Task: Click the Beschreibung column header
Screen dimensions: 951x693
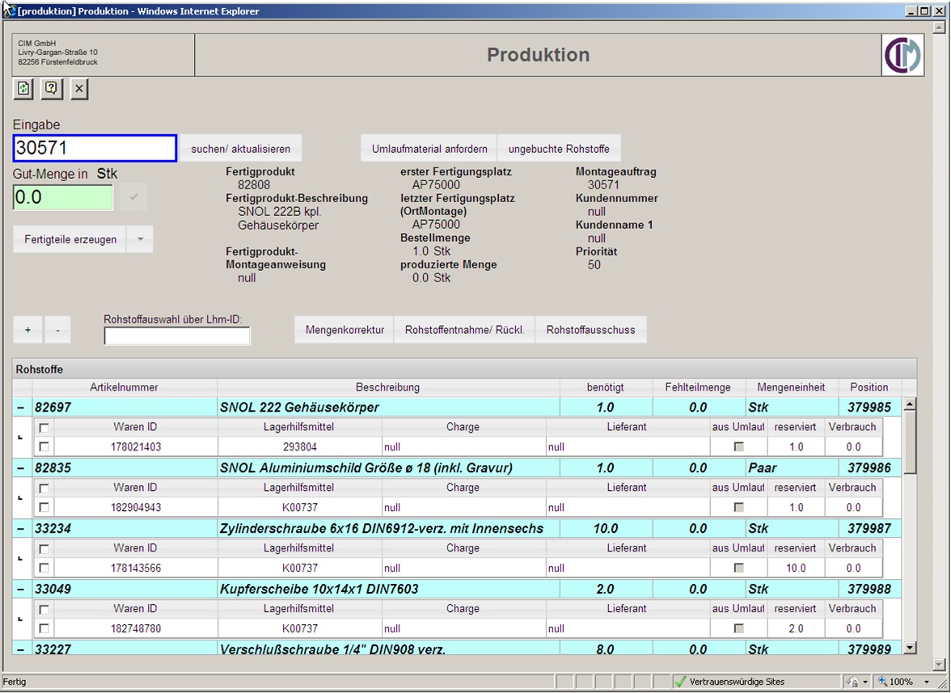Action: tap(387, 387)
